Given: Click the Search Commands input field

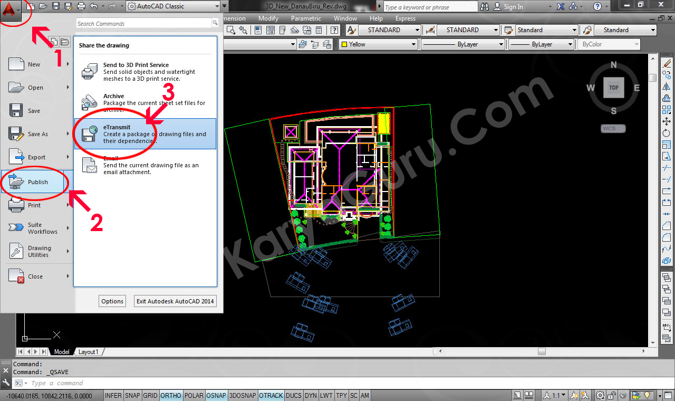Looking at the screenshot, I should coord(143,24).
